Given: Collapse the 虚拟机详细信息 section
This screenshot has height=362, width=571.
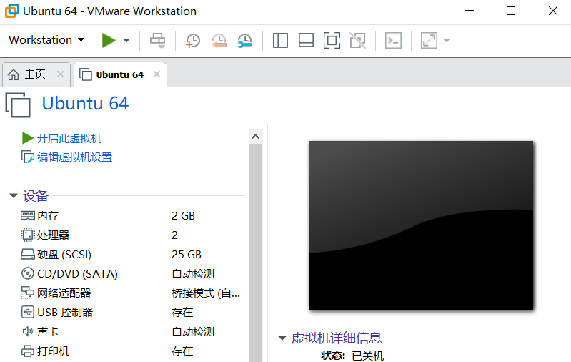Looking at the screenshot, I should (282, 338).
